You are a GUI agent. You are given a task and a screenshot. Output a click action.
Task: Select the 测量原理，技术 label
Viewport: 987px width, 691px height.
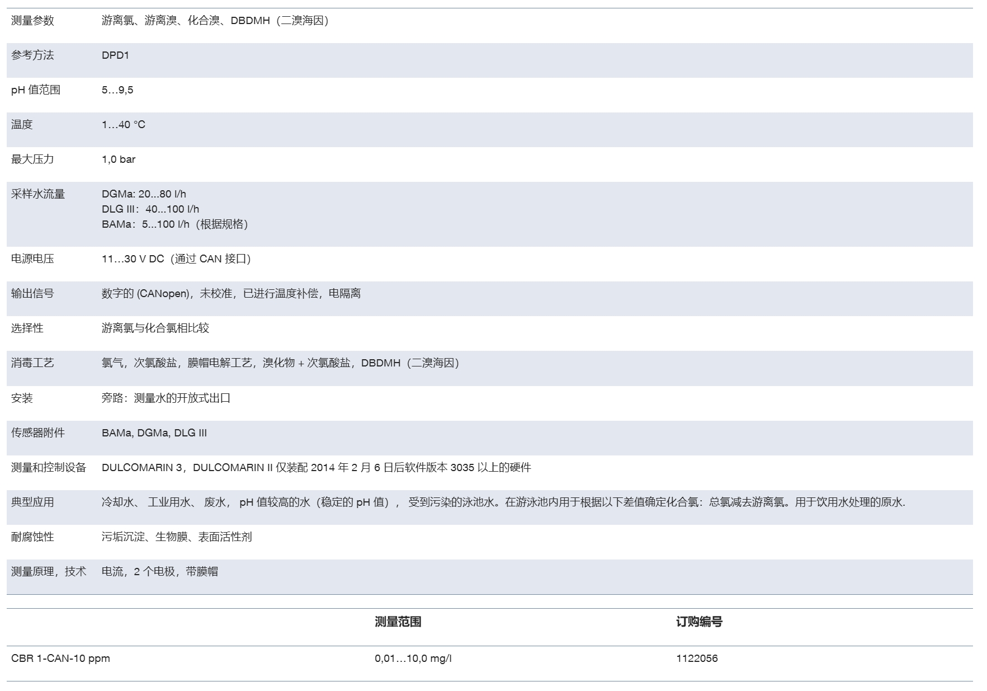[49, 572]
